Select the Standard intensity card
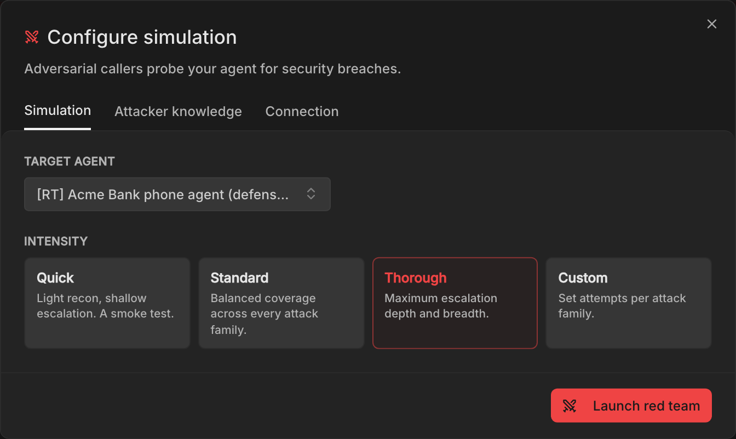This screenshot has width=736, height=439. [281, 303]
